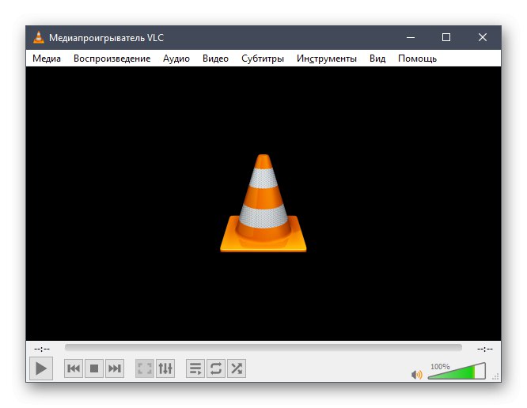
Task: Open the Вид menu
Action: pos(377,59)
